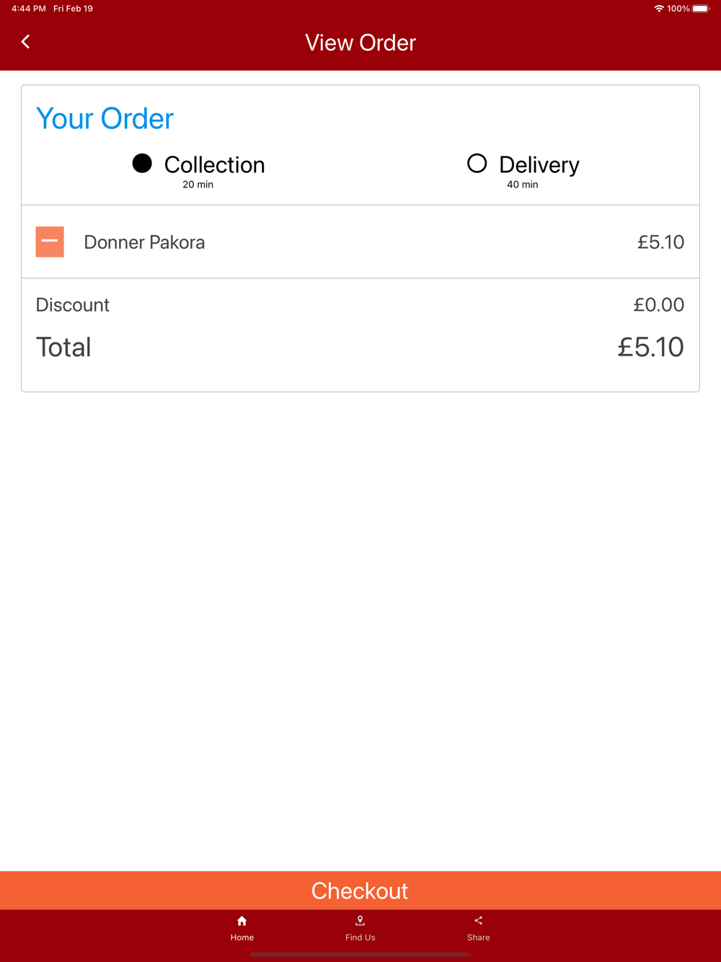Tap the Find Us map pin icon

(360, 921)
